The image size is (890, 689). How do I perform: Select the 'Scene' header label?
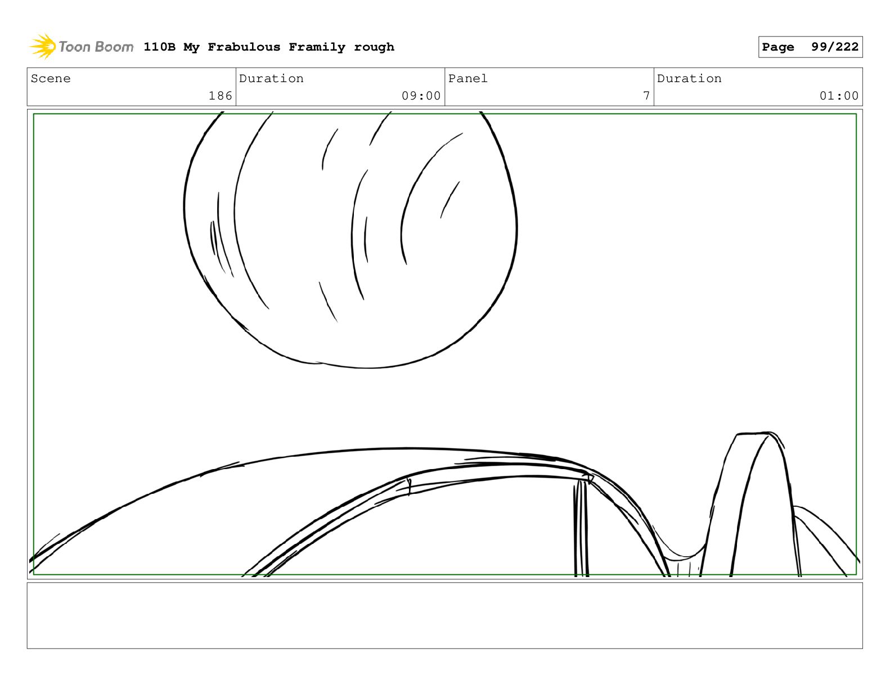(x=51, y=79)
